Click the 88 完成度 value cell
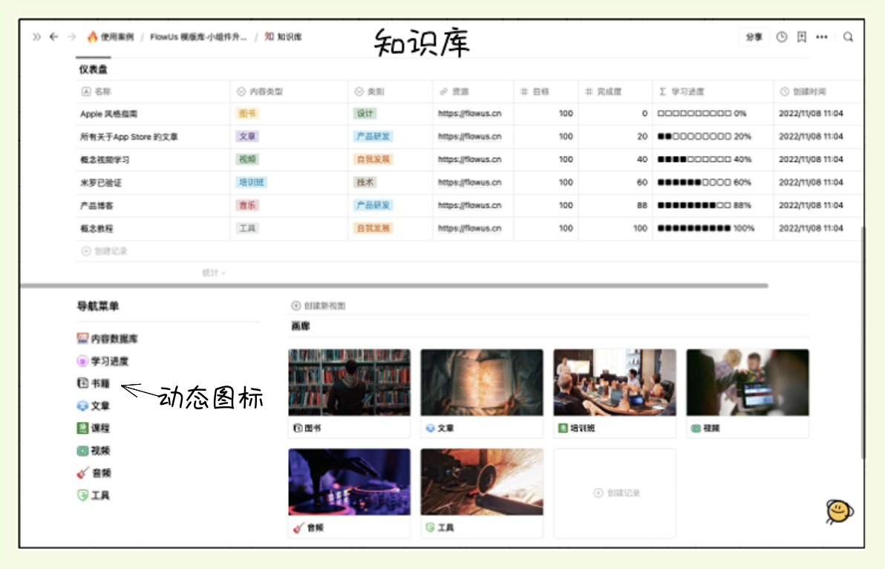 pos(615,206)
